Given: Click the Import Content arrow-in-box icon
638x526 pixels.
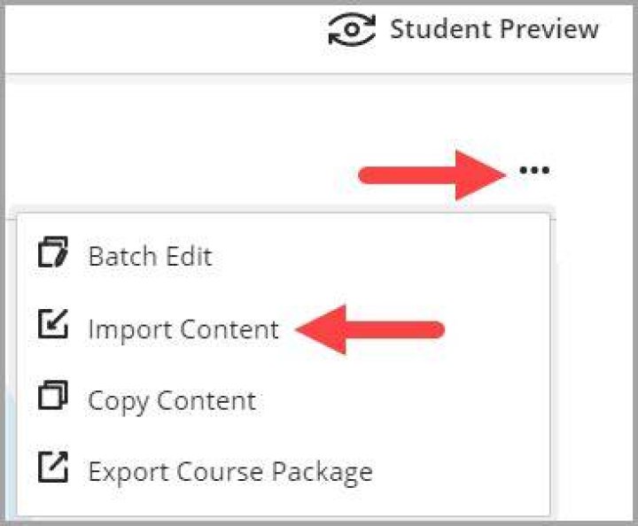Looking at the screenshot, I should click(x=53, y=324).
